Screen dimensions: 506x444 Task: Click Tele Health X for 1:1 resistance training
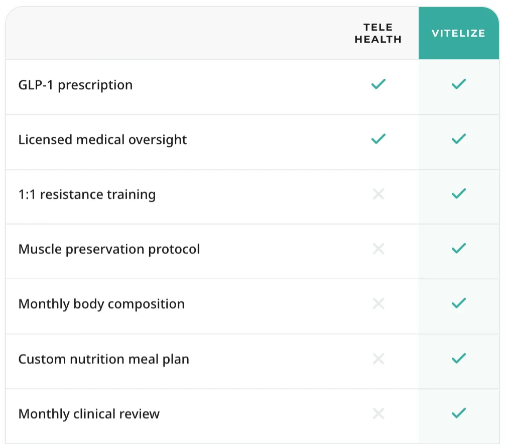[378, 194]
